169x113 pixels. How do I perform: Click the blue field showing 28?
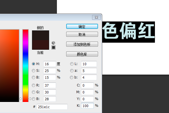pos(50,99)
